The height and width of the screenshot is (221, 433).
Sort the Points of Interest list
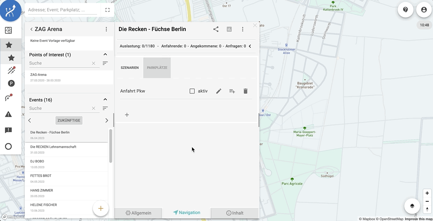click(x=105, y=63)
